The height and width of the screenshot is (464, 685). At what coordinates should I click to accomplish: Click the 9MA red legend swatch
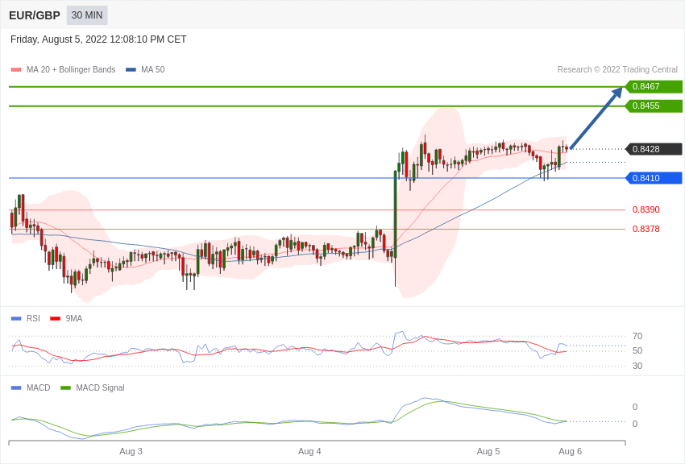pos(56,319)
